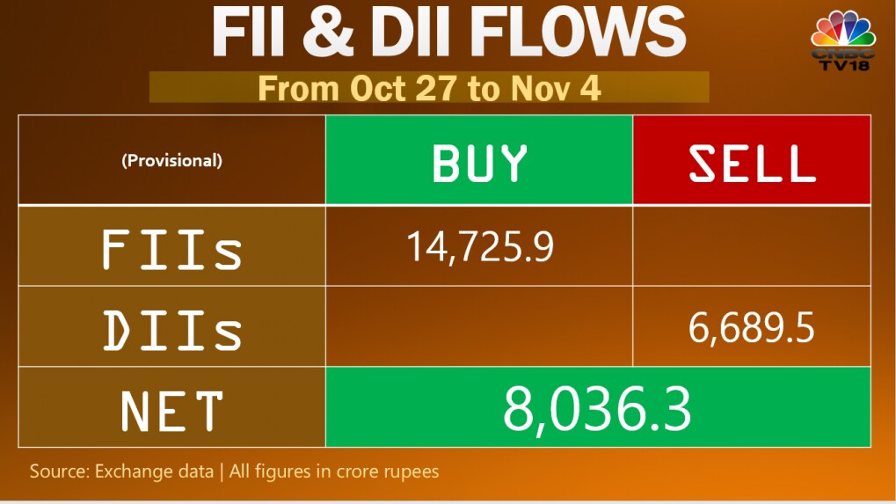Click the CNBC peacock logo
Viewport: 896px width, 504px height.
point(843,29)
